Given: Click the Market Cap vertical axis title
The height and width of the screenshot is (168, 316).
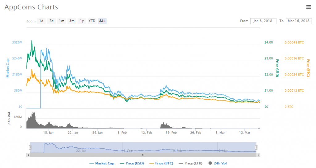Looking at the screenshot, I should [x=8, y=68].
